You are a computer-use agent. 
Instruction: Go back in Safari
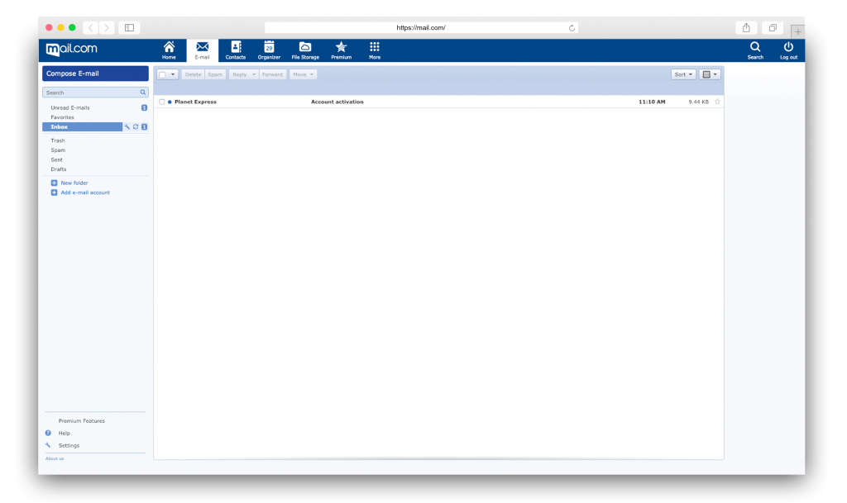coord(91,27)
